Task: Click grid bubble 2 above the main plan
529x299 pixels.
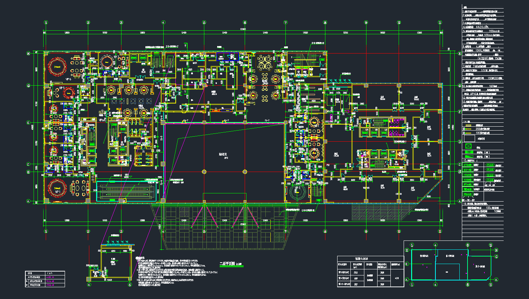Action: point(88,22)
